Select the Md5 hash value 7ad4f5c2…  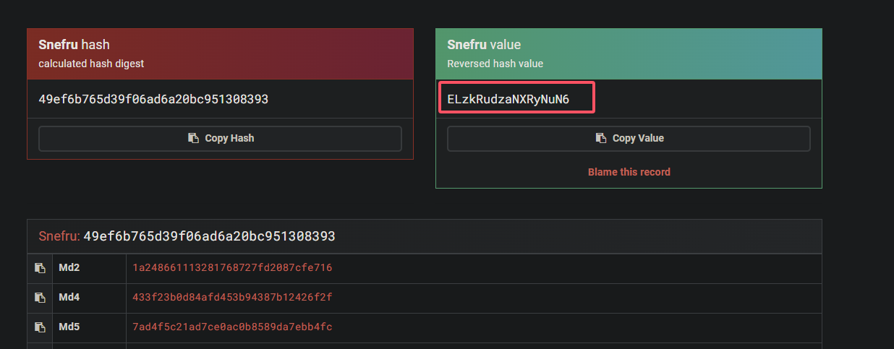point(232,327)
